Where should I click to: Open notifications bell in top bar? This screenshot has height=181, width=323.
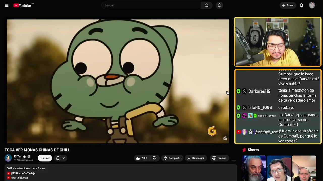coord(301,5)
